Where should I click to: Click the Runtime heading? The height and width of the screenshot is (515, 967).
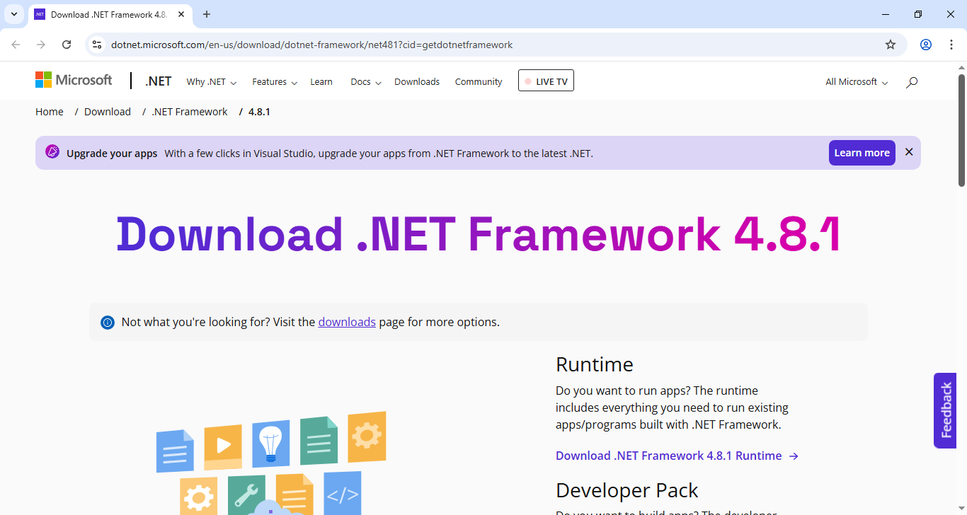pos(595,364)
